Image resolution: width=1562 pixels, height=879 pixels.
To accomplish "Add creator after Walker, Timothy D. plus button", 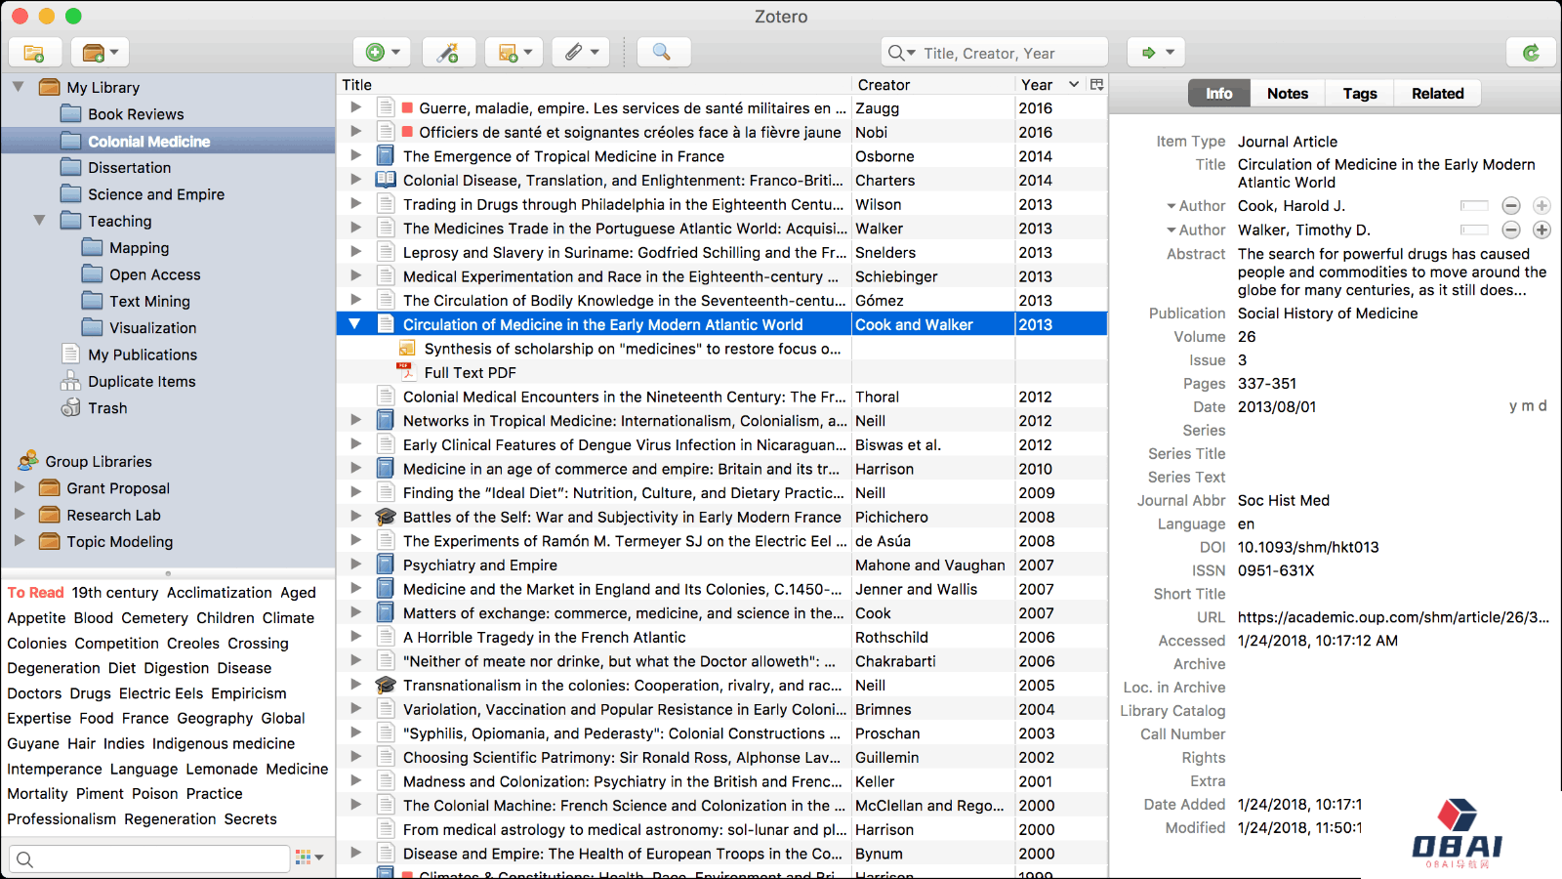I will (x=1541, y=230).
